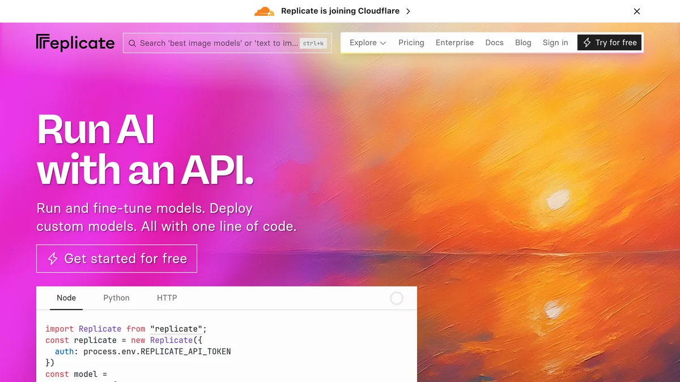Viewport: 680px width, 382px height.
Task: Open the Pricing page
Action: coord(411,42)
